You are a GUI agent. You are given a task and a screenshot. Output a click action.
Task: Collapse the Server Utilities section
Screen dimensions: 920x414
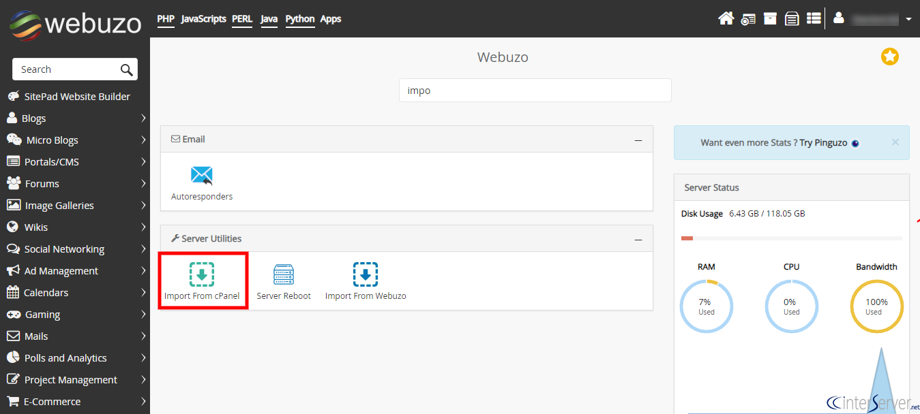coord(638,238)
